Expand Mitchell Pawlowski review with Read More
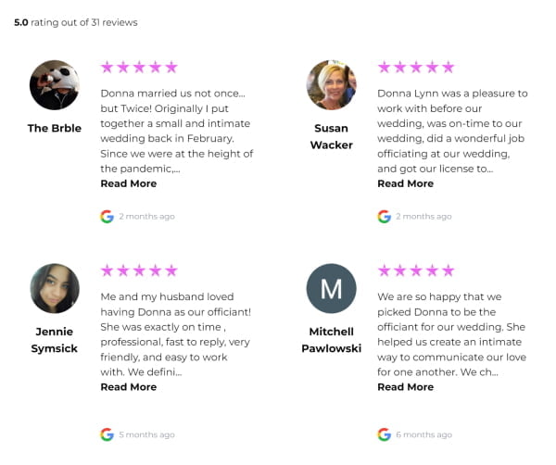The image size is (556, 465). pyautogui.click(x=405, y=387)
